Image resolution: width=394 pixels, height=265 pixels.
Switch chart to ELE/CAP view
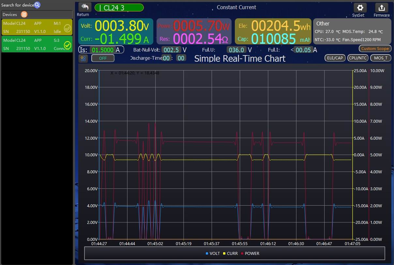(x=335, y=58)
